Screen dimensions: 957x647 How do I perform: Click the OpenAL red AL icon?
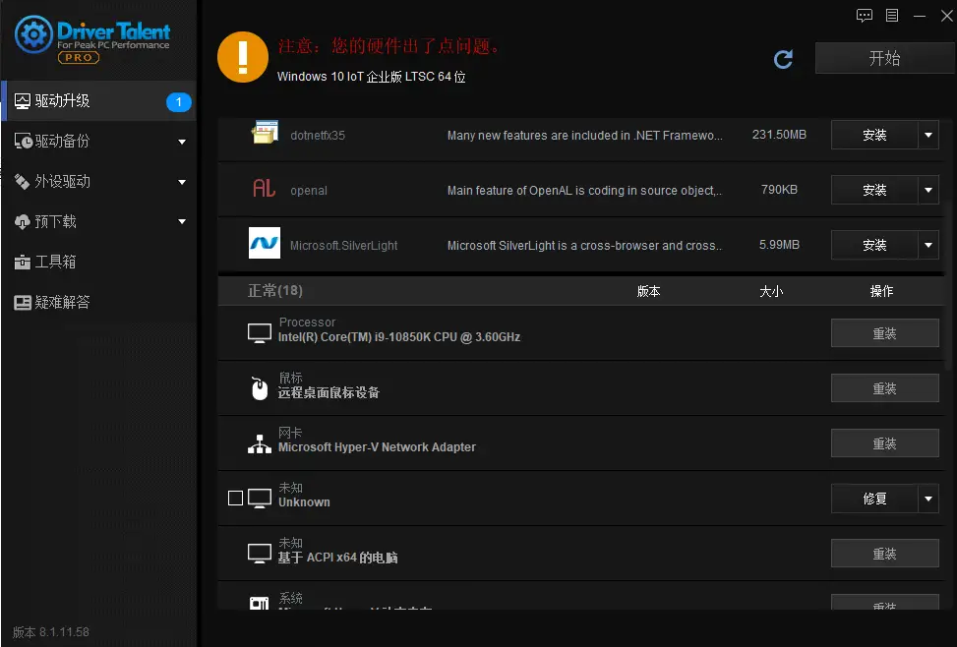265,188
